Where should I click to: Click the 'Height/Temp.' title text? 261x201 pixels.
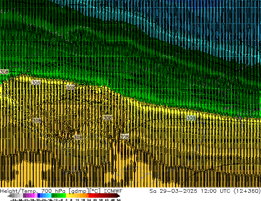(19, 191)
